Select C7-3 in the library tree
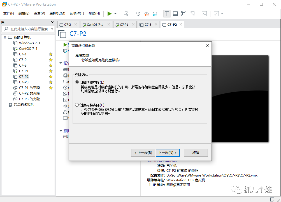The height and width of the screenshot is (202, 281). coord(23,65)
